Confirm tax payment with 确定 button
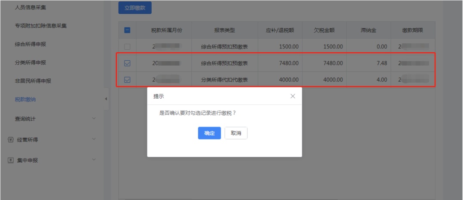464x200 pixels. [x=209, y=133]
